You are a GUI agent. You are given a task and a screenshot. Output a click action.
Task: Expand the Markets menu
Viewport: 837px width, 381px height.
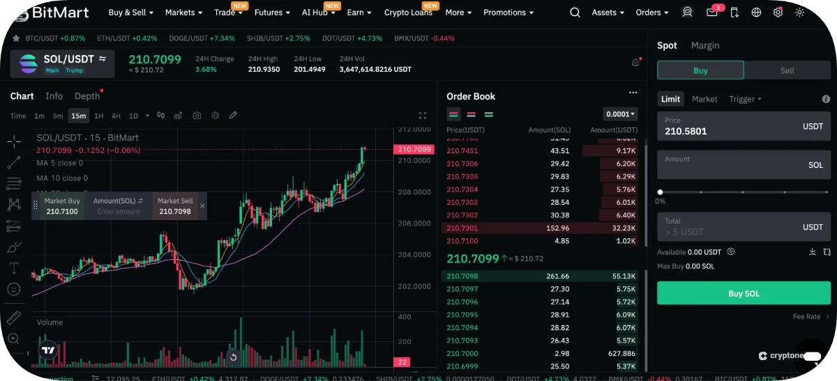click(x=183, y=13)
